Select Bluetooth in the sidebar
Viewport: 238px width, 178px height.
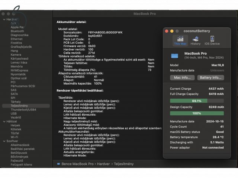(x=17, y=31)
